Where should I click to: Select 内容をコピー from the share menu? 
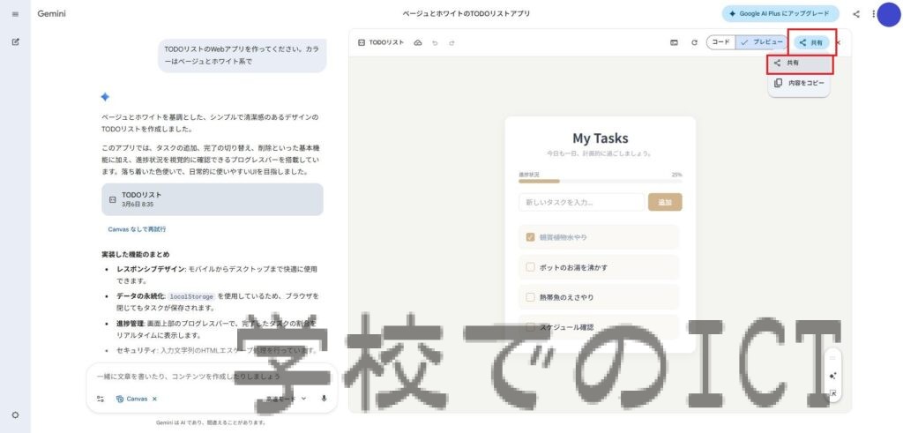(799, 83)
